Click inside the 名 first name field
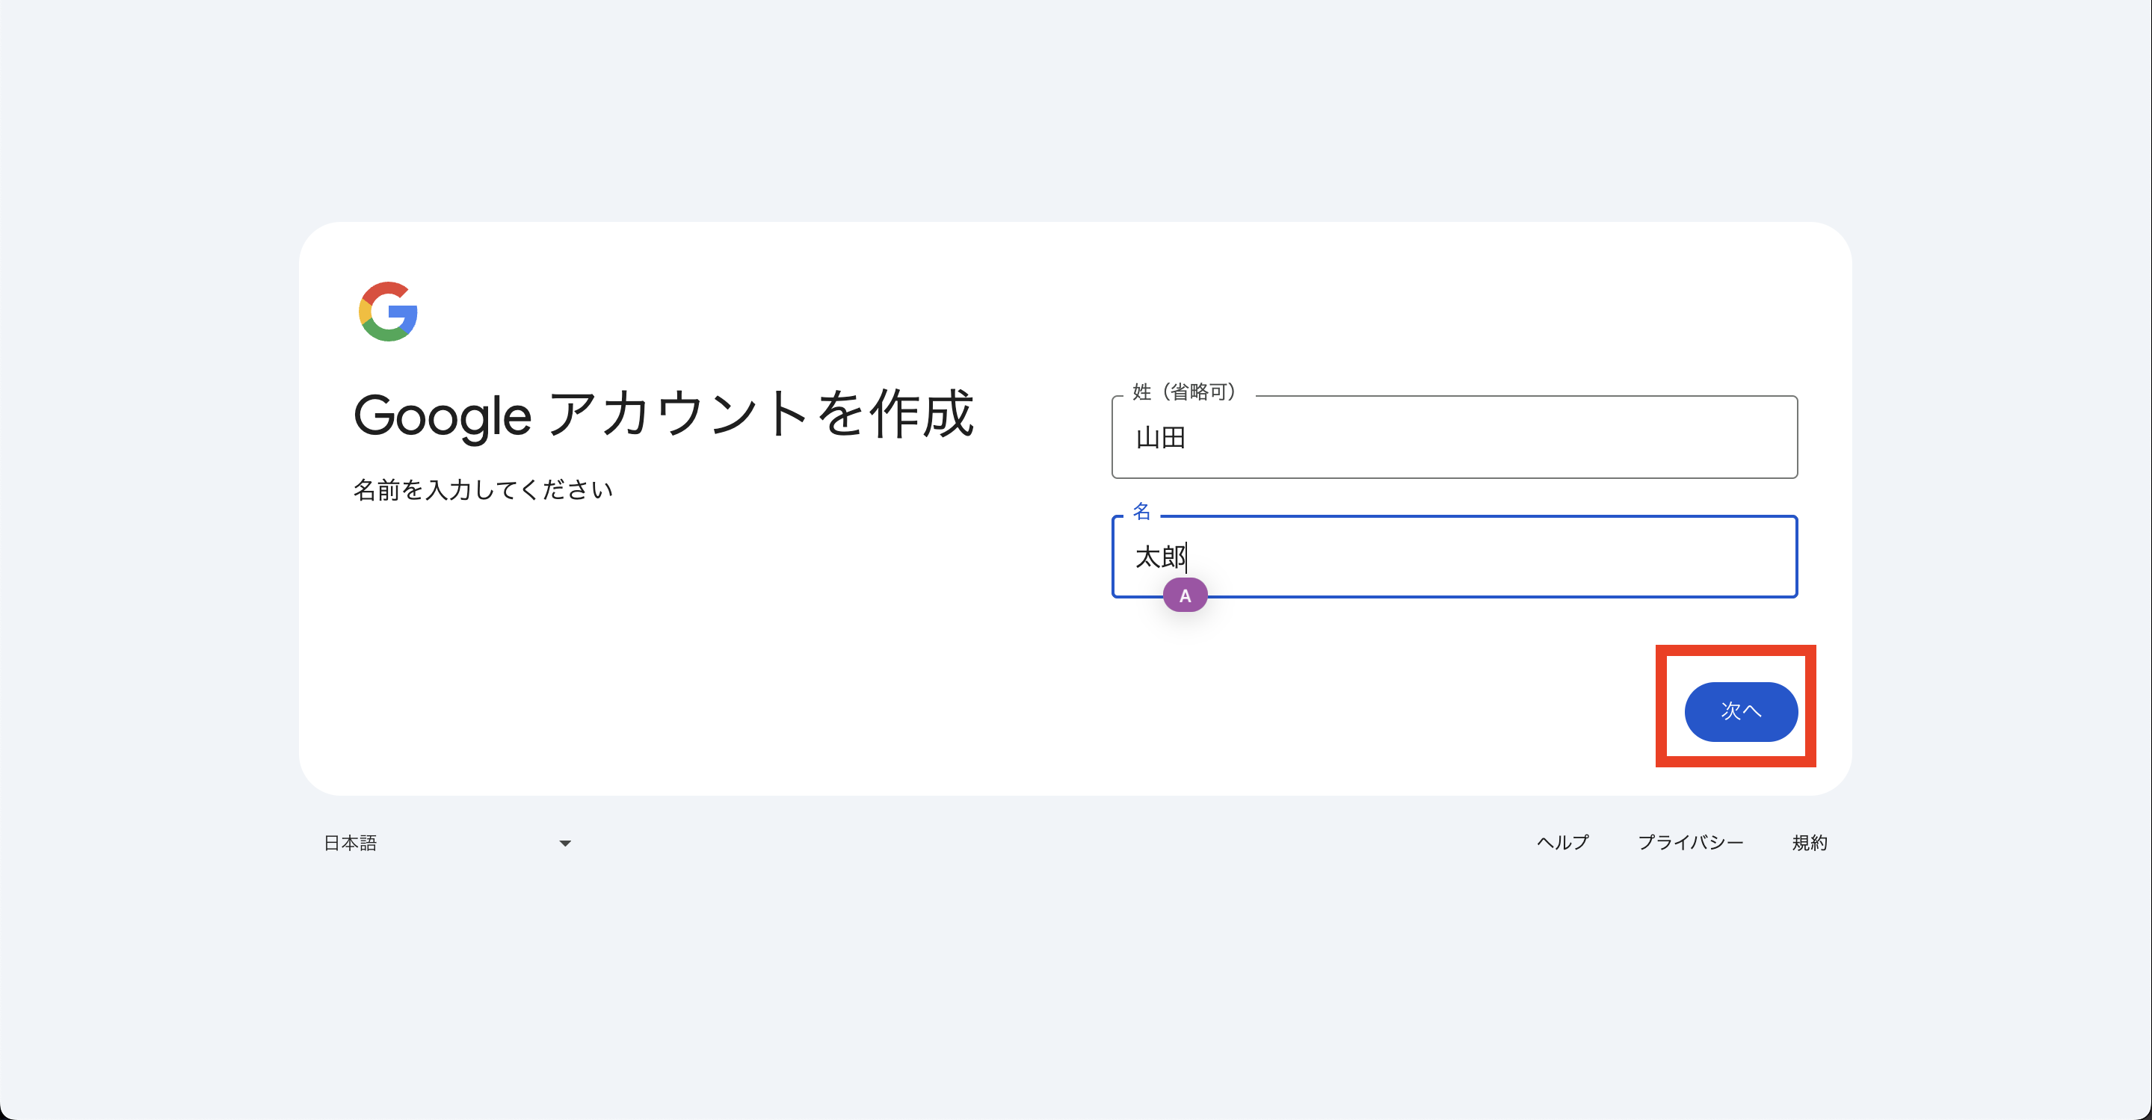The image size is (2152, 1120). coord(1454,557)
